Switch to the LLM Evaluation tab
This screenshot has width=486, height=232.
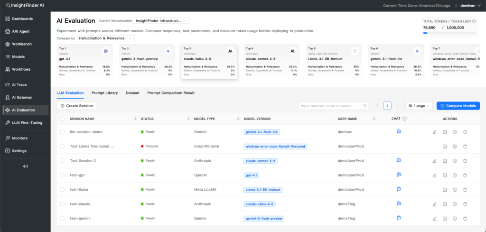(x=70, y=93)
